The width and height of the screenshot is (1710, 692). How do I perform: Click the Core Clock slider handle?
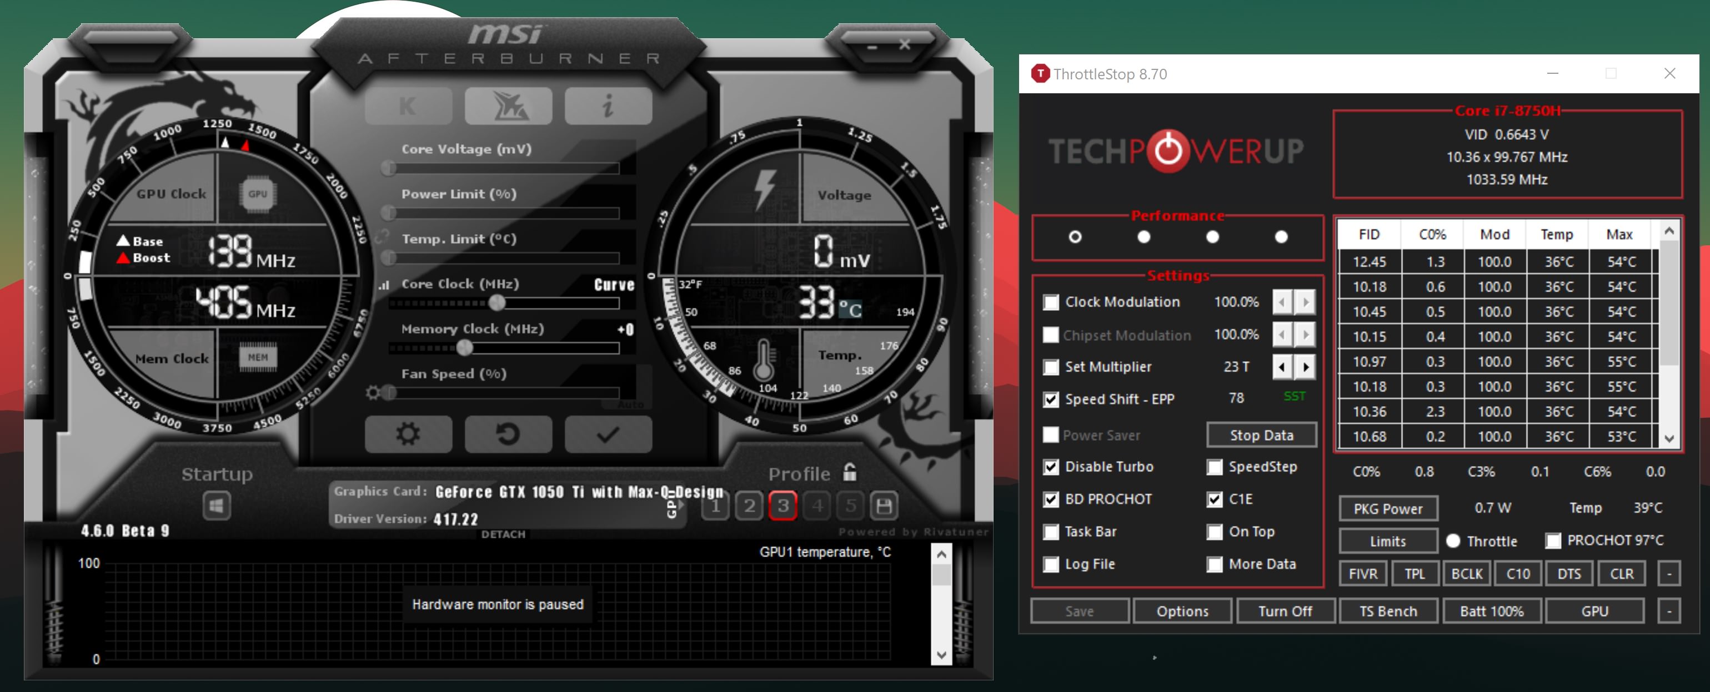(497, 303)
